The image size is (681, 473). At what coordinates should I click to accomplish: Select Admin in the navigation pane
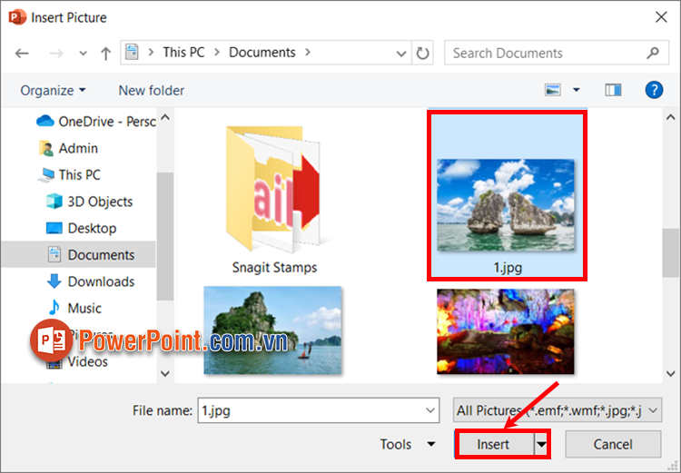coord(68,148)
